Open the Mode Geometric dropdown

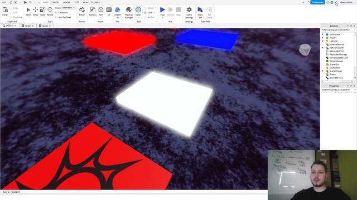coord(69,8)
